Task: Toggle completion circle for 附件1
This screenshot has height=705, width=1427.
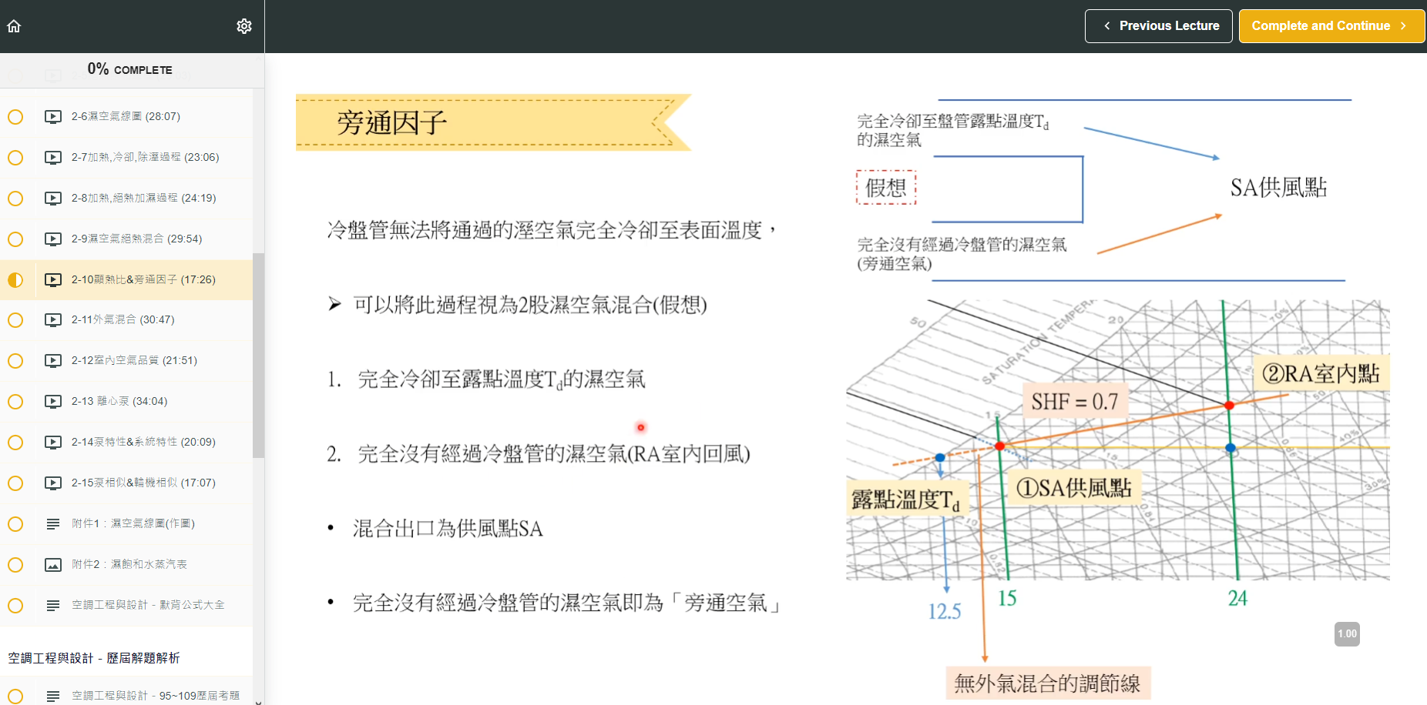Action: pos(15,524)
